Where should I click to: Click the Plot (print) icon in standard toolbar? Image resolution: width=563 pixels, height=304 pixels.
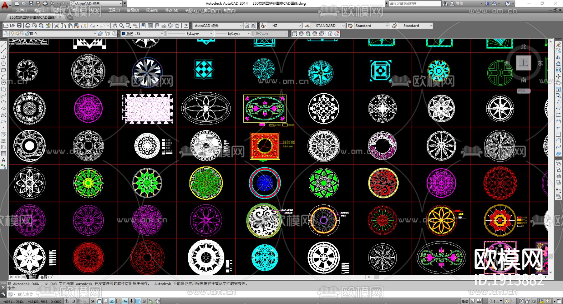pyautogui.click(x=28, y=26)
